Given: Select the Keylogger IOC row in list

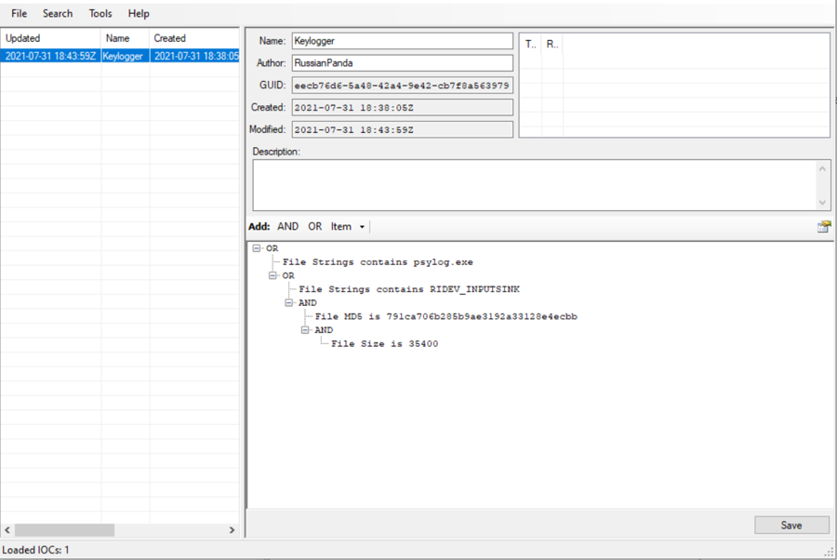Looking at the screenshot, I should click(121, 56).
